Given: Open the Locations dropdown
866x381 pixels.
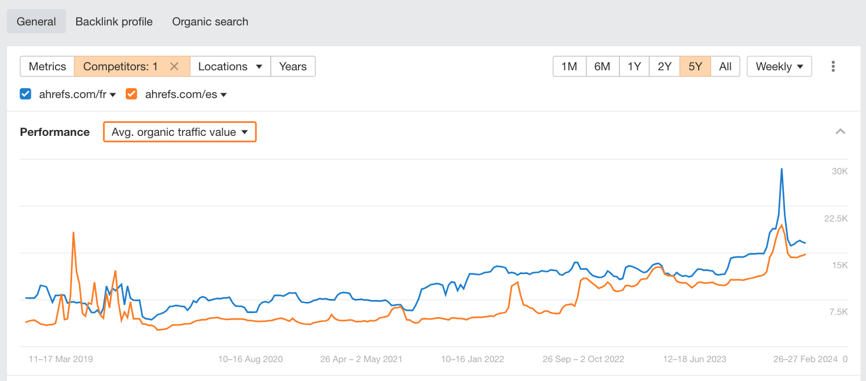Looking at the screenshot, I should click(x=230, y=66).
